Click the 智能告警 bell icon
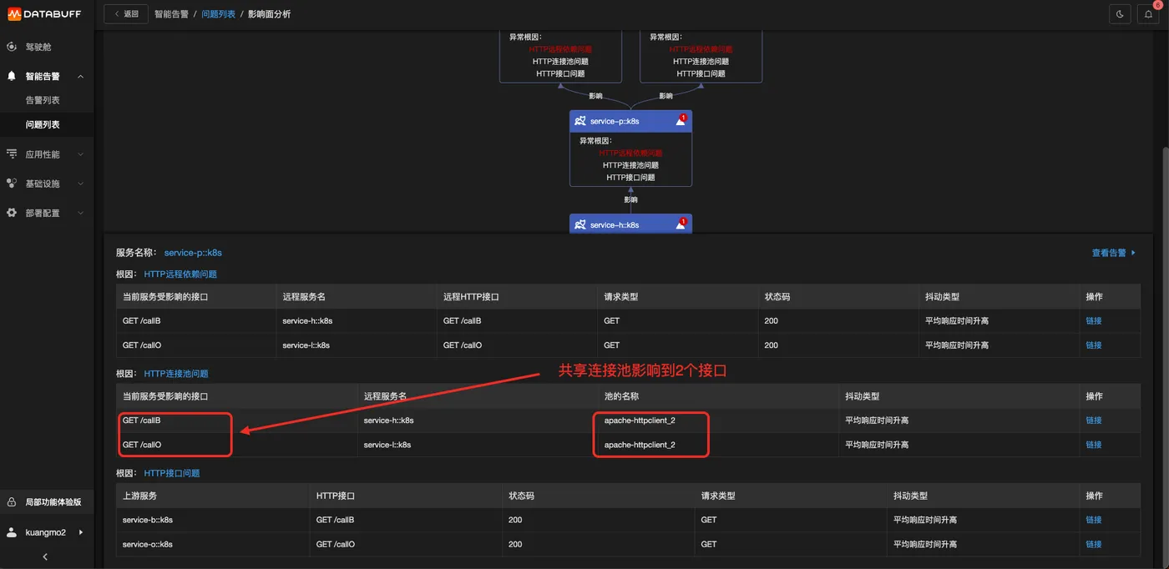This screenshot has height=569, width=1169. pos(12,76)
